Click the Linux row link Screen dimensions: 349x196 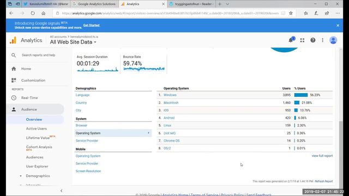click(167, 126)
